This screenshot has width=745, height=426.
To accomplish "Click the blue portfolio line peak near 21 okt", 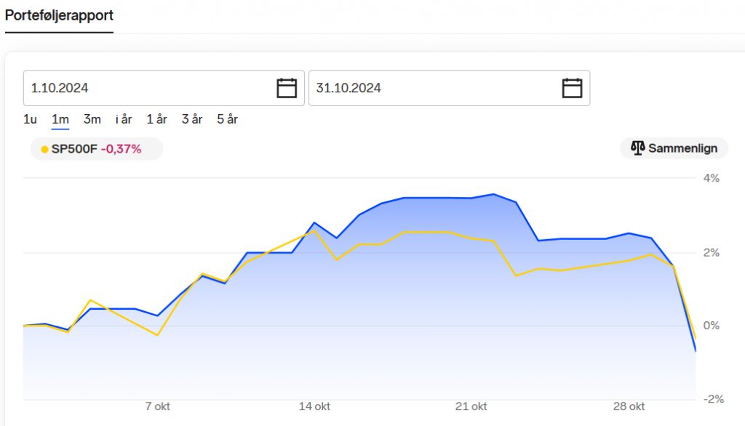I will [x=494, y=194].
